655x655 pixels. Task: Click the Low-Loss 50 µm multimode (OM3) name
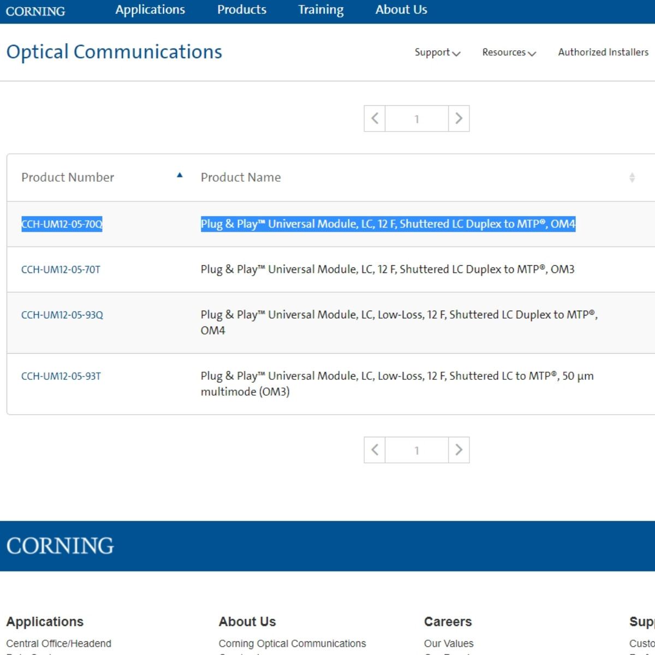click(x=397, y=384)
